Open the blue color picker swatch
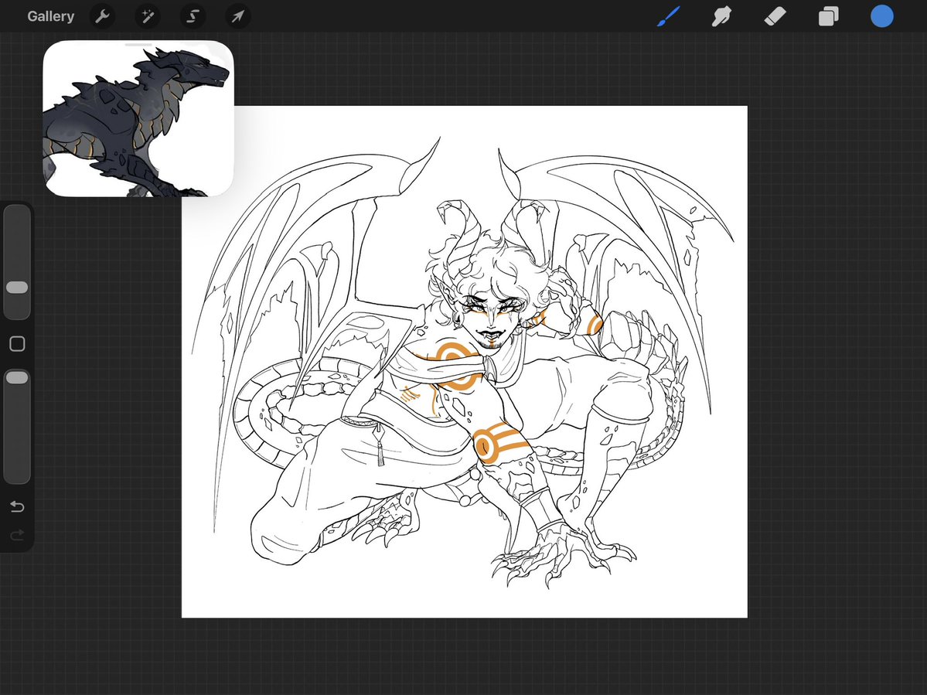The image size is (927, 695). (x=881, y=16)
